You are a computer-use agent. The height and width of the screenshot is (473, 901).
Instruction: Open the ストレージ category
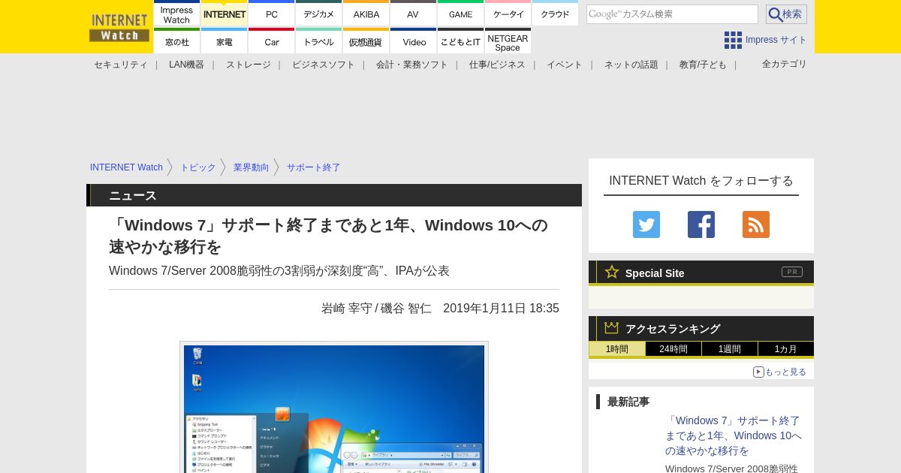248,65
